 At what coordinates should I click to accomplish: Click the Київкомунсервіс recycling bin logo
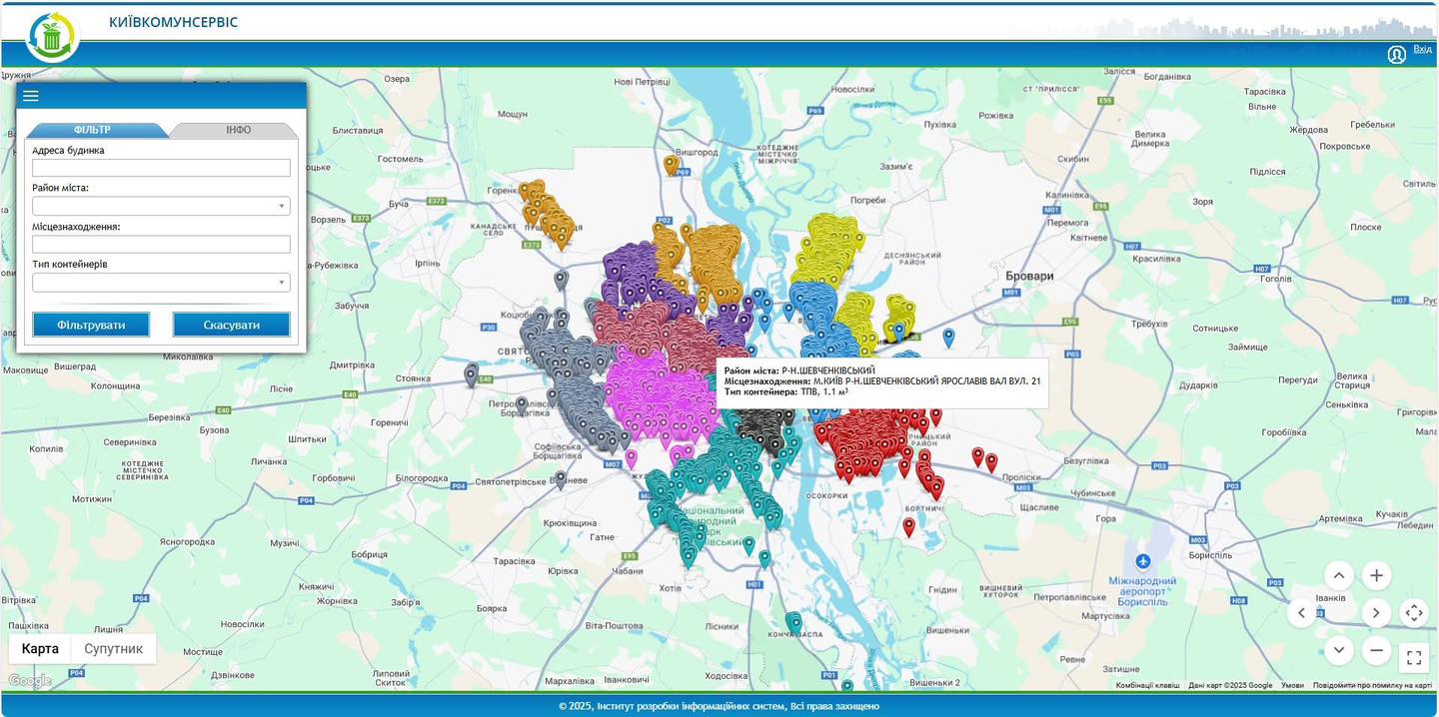click(50, 38)
